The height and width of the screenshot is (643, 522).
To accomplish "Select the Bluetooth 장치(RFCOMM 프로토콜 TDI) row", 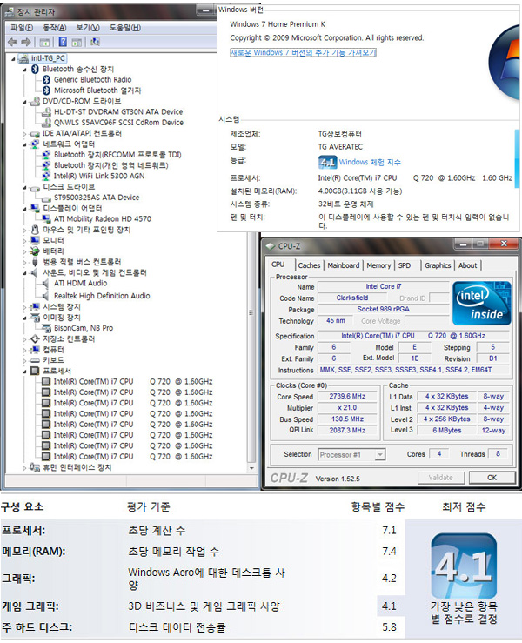I will pos(117,155).
